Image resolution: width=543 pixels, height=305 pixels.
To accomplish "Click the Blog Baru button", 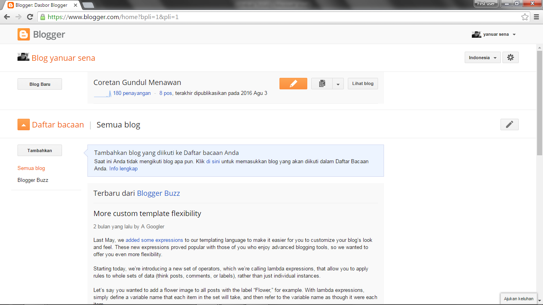I will pos(40,84).
